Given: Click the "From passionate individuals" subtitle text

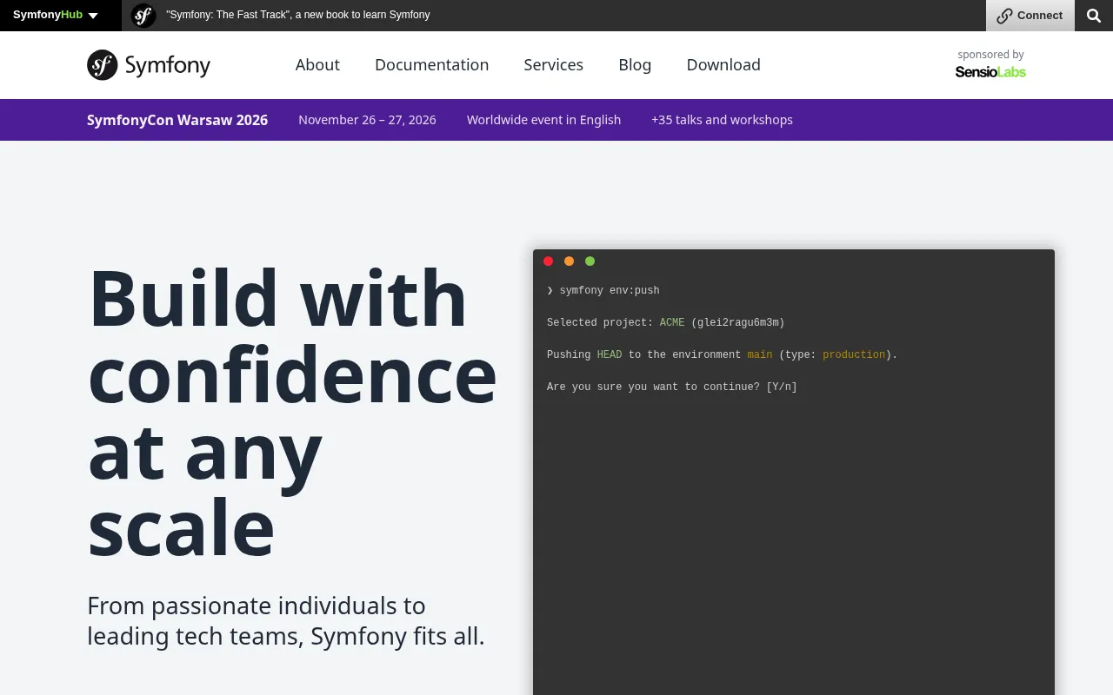Looking at the screenshot, I should click(286, 620).
